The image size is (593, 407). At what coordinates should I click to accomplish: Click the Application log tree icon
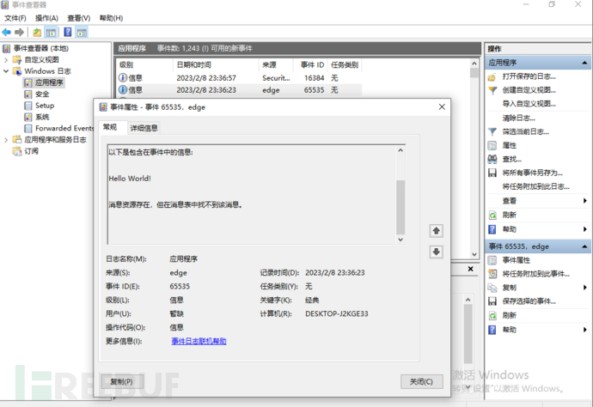point(28,82)
